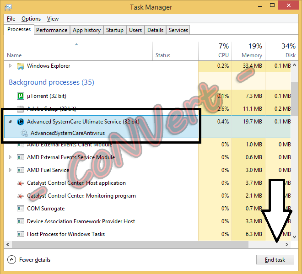
Task: Select the AMD Fuel Service row
Action: [x=147, y=170]
